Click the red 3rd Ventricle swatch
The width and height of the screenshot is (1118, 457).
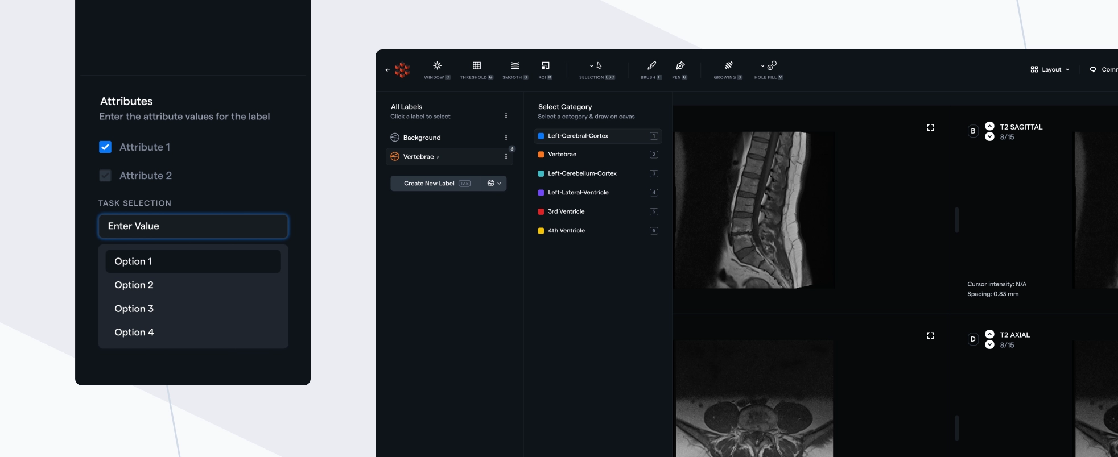coord(541,211)
